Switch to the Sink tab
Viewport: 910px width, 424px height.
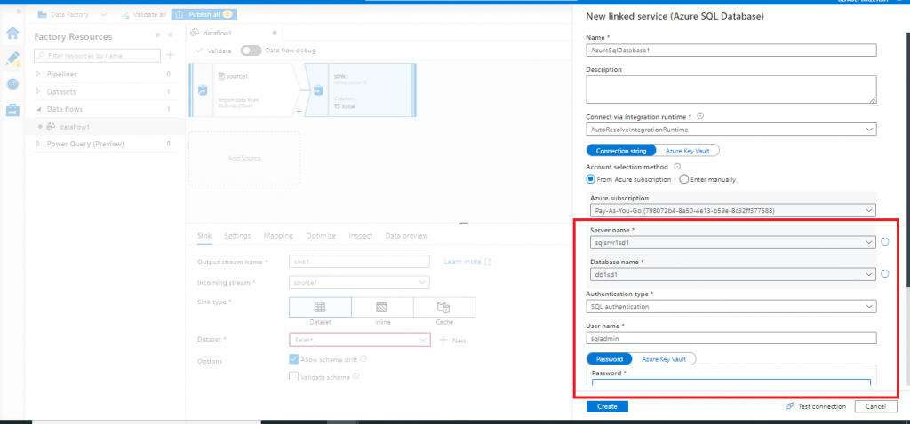(204, 236)
